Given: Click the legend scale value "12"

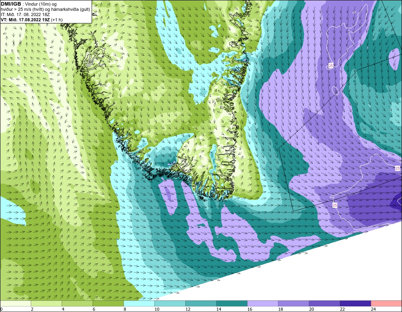Looking at the screenshot, I should pyautogui.click(x=188, y=309).
